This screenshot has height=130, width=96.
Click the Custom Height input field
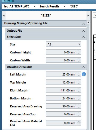coord(61,52)
